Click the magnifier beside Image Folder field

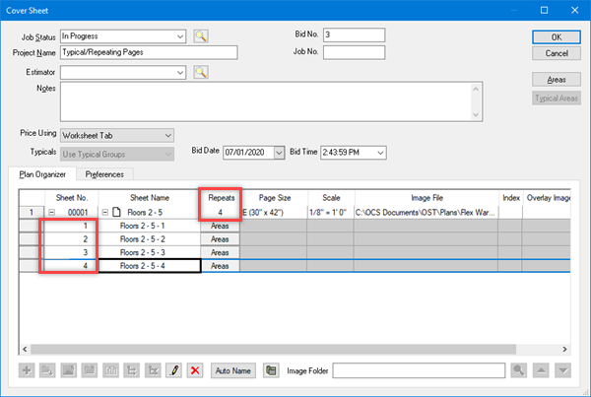pos(519,370)
